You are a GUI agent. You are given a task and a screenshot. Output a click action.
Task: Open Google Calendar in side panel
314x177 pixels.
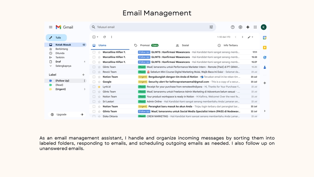265,38
